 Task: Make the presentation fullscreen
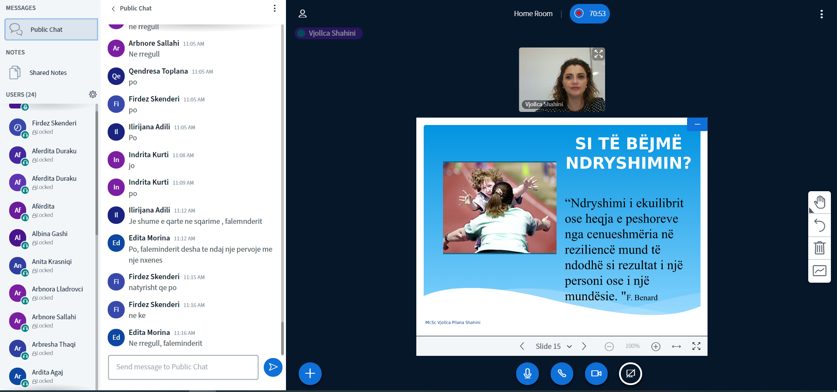coord(696,346)
